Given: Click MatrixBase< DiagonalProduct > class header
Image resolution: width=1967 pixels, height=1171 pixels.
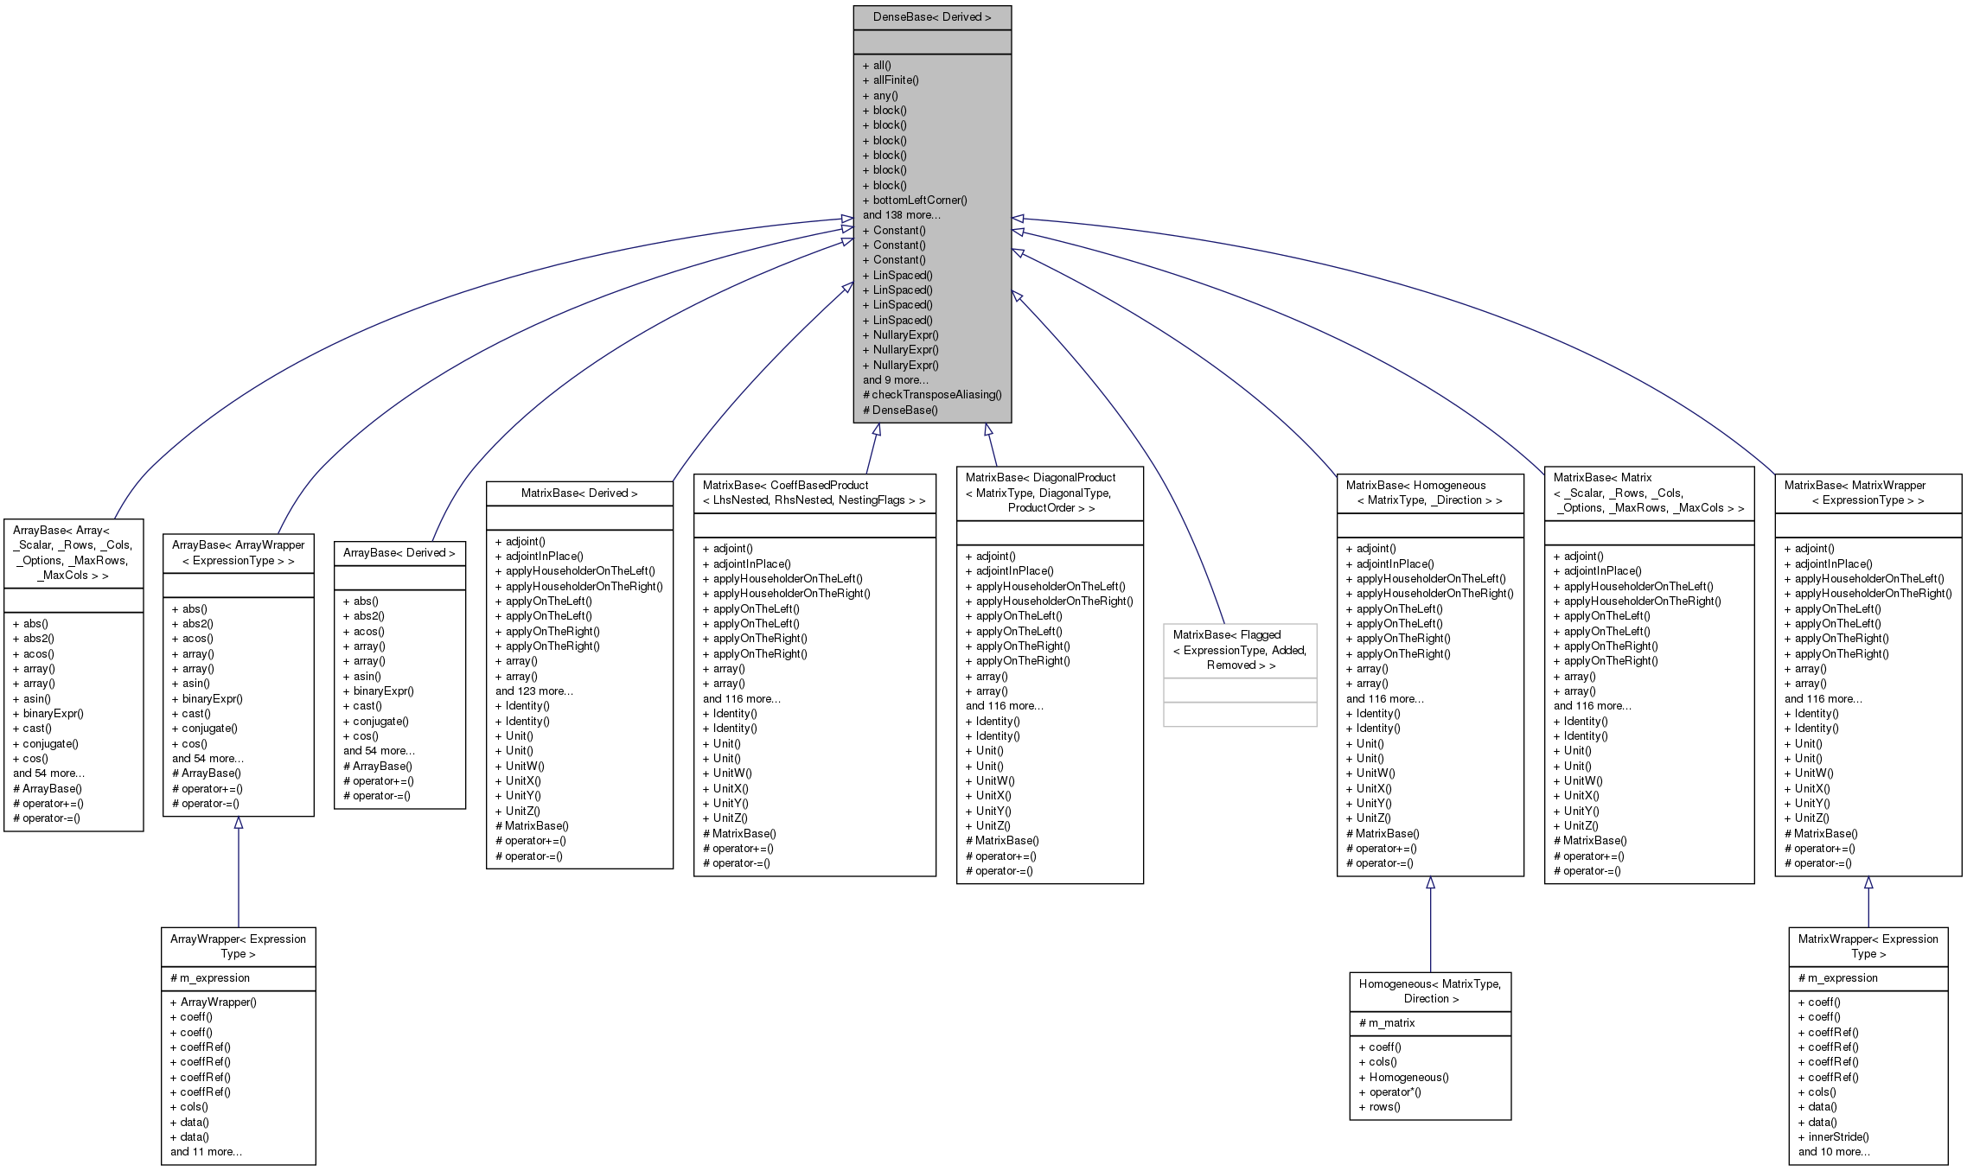Looking at the screenshot, I should coord(1050,493).
